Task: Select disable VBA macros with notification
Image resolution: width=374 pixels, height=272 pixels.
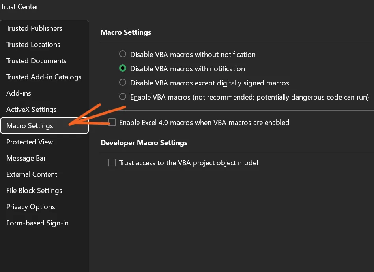Action: point(122,68)
